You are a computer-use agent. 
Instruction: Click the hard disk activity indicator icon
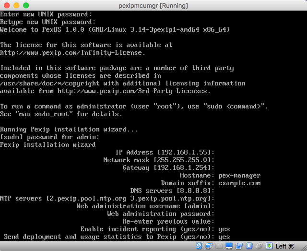click(199, 246)
